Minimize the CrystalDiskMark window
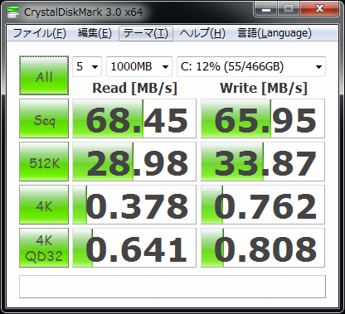 (266, 9)
